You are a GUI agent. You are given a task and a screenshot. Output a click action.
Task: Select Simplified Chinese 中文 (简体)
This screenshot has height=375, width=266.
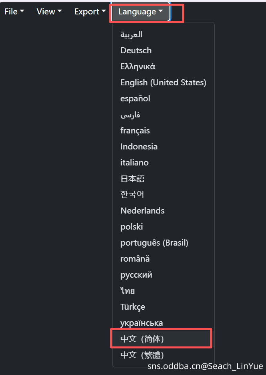point(142,339)
